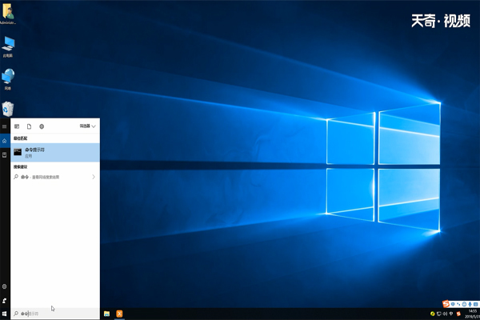Open the volume speaker tray icon

coord(445,314)
